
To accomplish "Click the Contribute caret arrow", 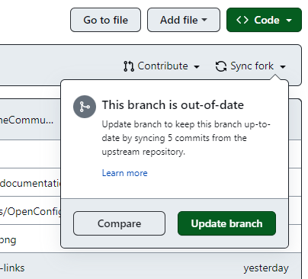I will [197, 67].
